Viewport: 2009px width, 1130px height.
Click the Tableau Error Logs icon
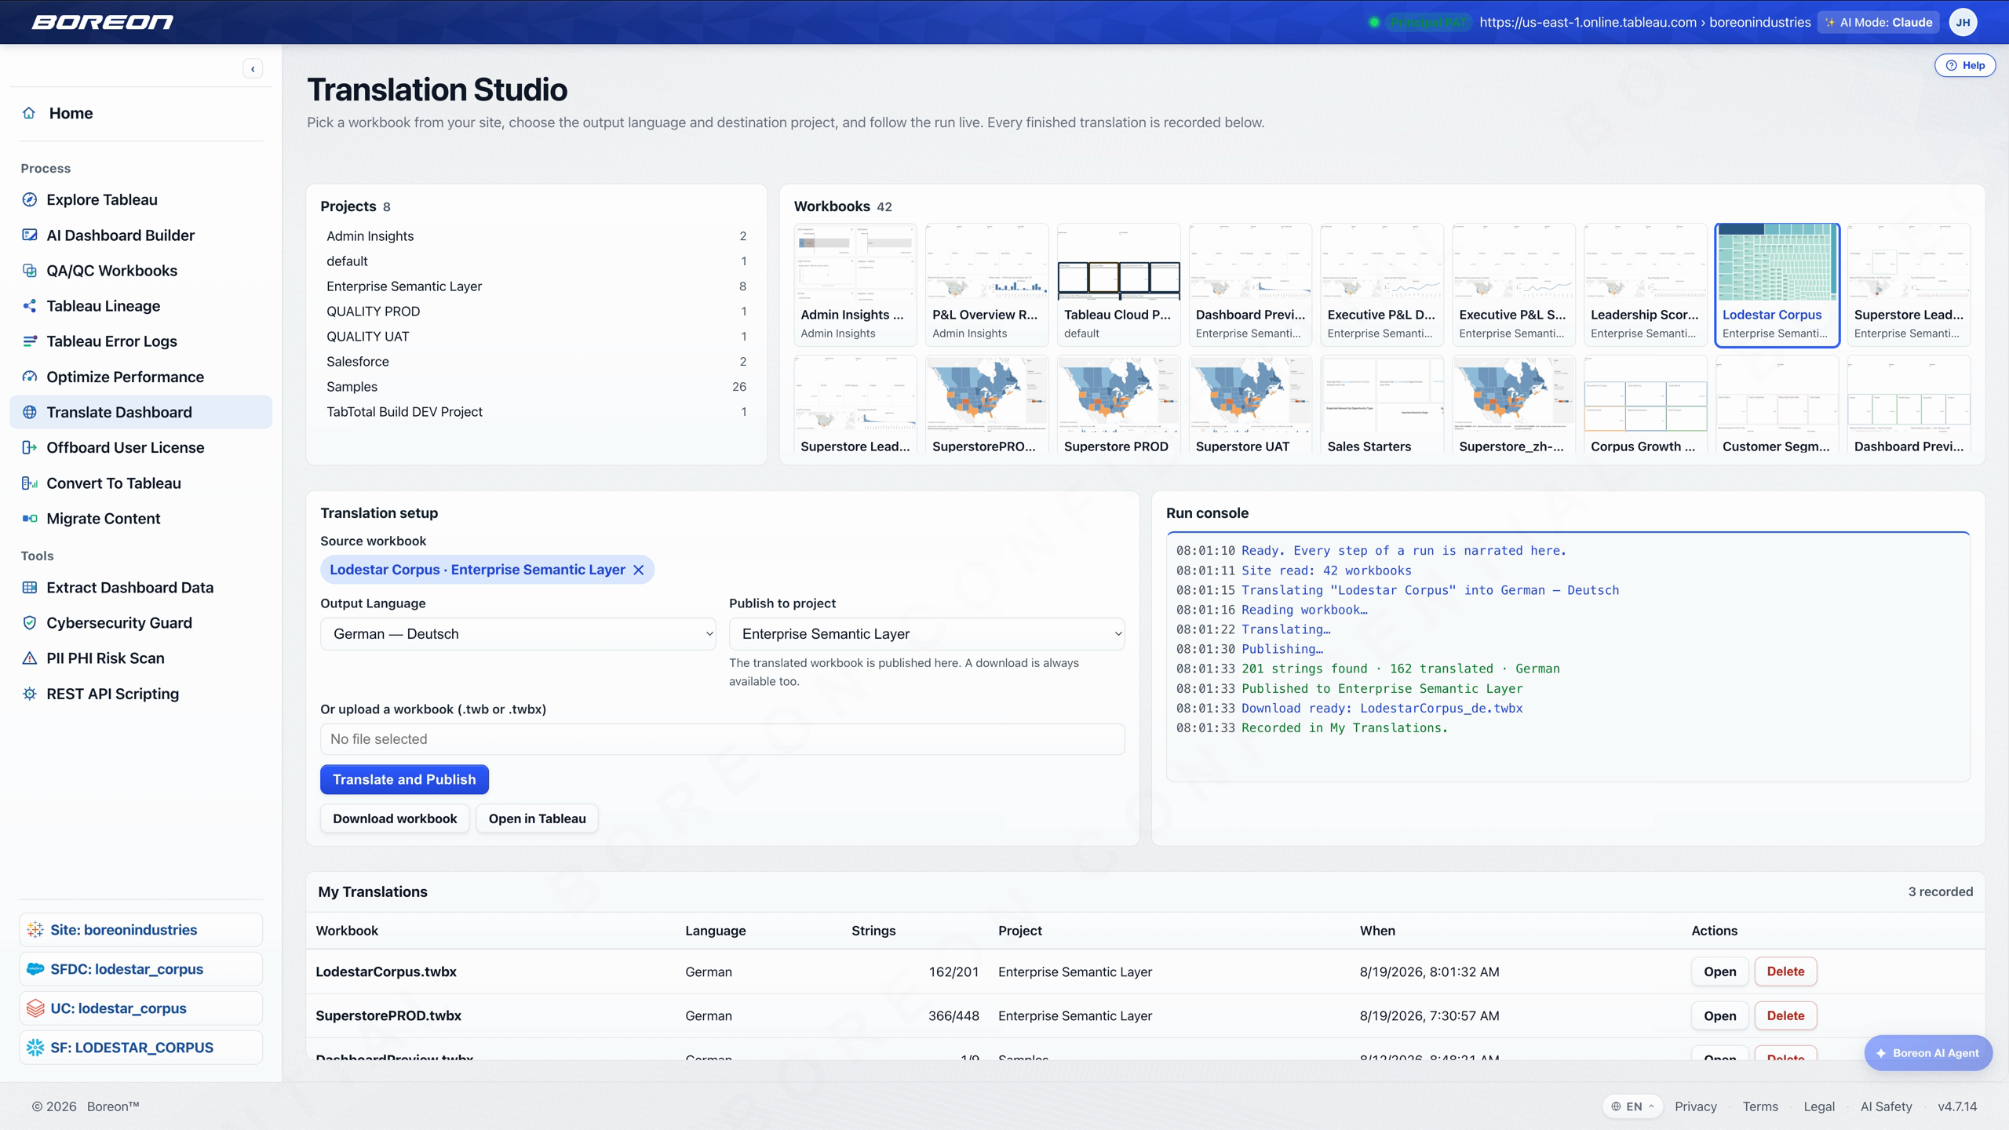[x=30, y=341]
